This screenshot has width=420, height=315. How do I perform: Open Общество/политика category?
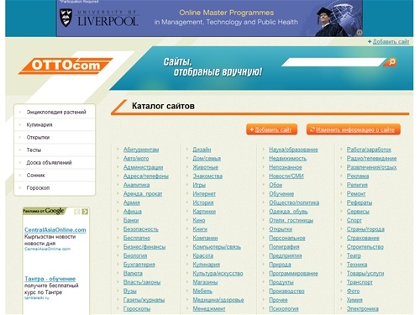click(294, 202)
